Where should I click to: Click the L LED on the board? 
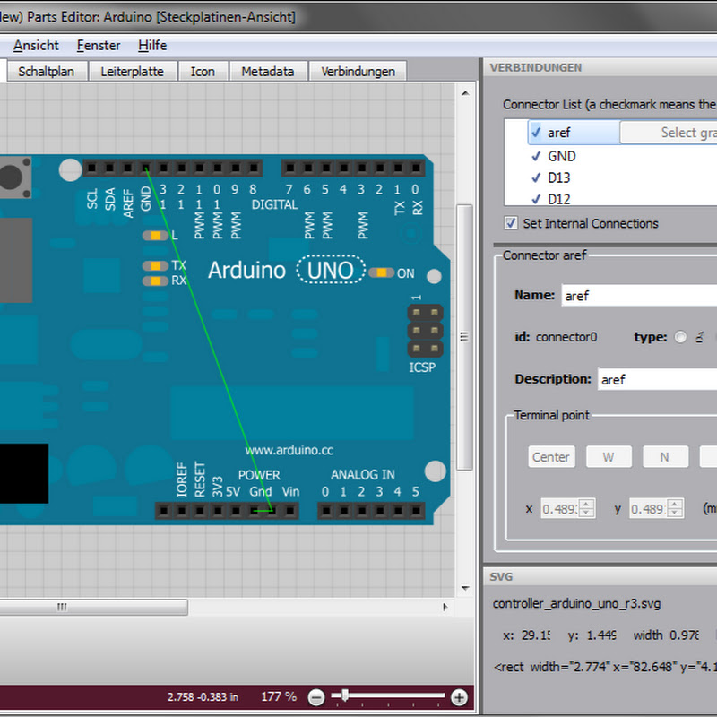[x=155, y=236]
